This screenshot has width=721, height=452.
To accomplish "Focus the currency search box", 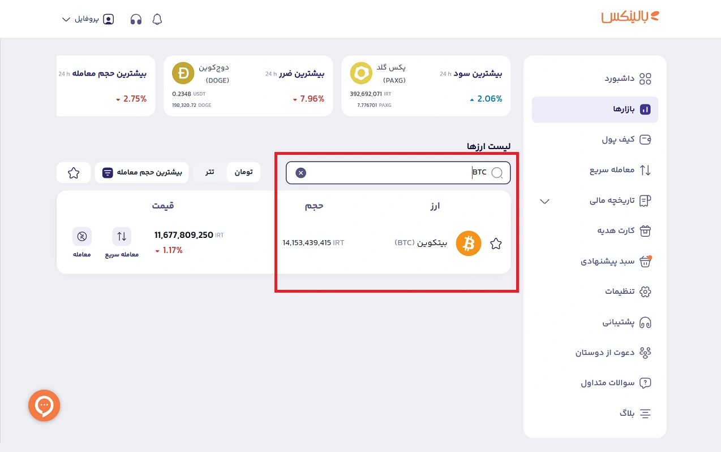I will (x=398, y=173).
